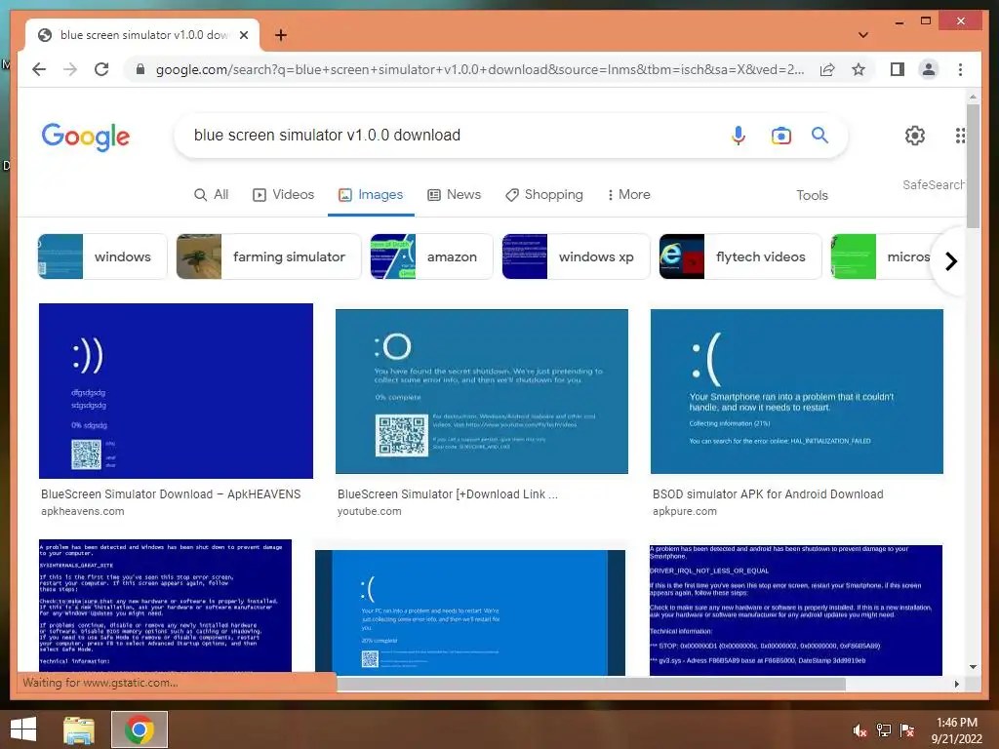Open the Google apps grid
999x749 pixels.
click(x=960, y=135)
